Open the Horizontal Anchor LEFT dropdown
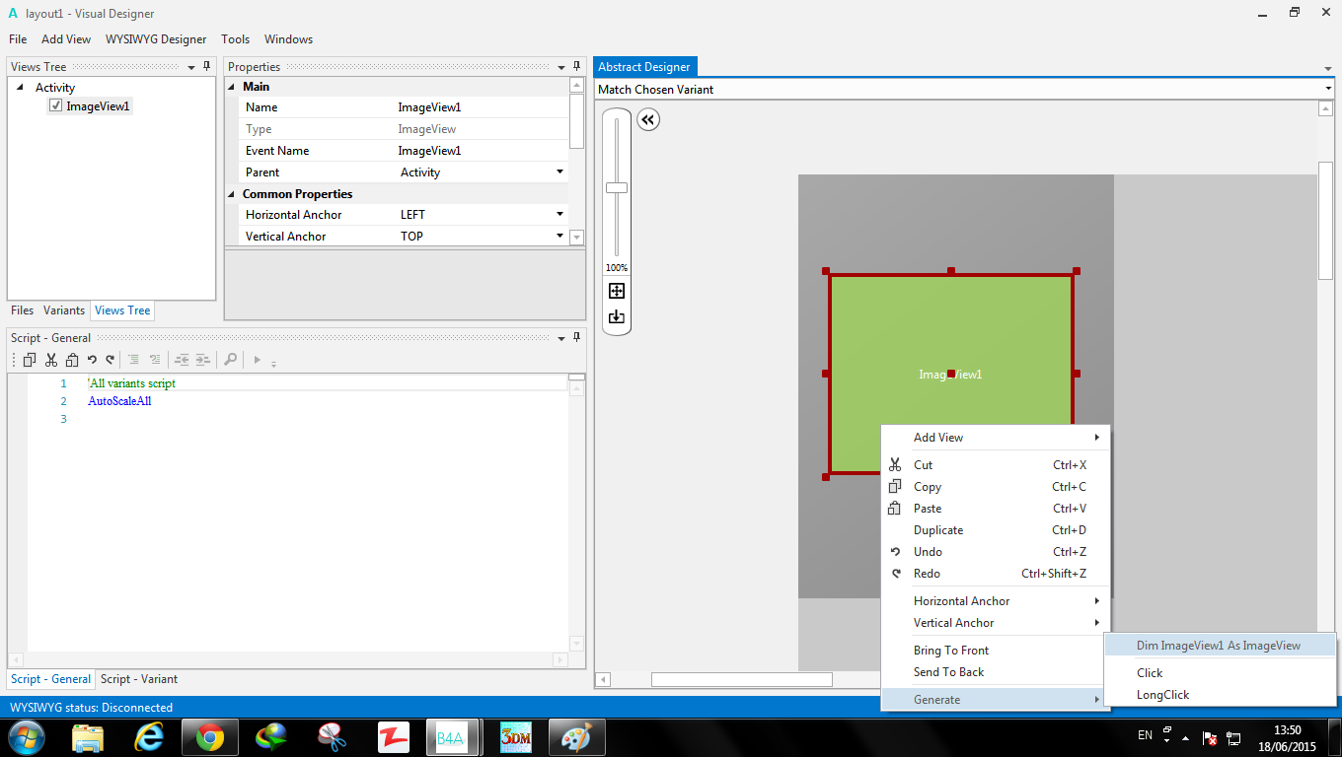Screen dimensions: 1342x757 pyautogui.click(x=559, y=214)
